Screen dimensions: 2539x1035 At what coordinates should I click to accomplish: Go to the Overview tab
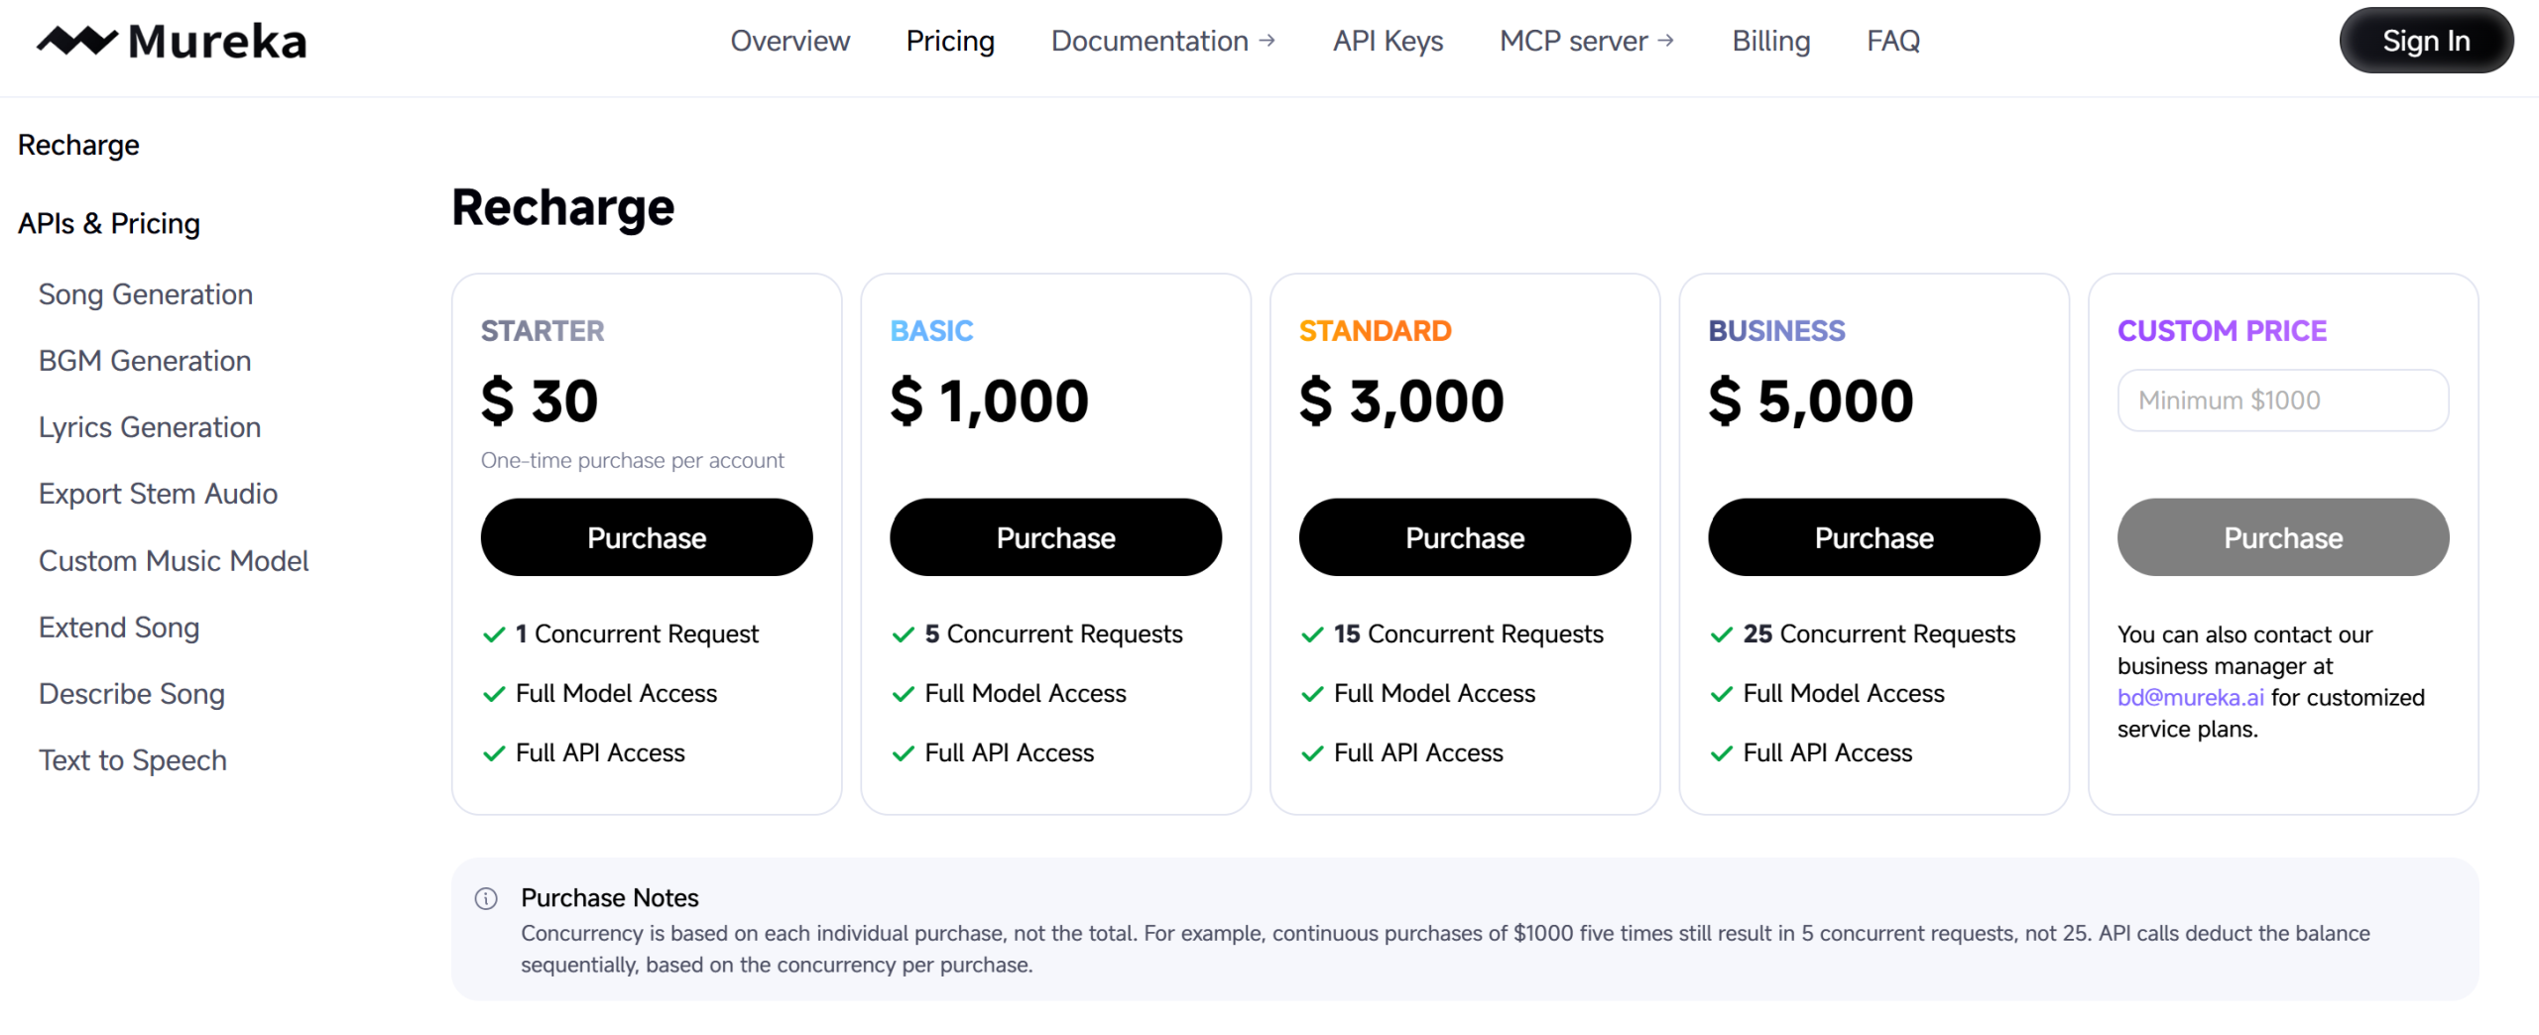pos(789,41)
